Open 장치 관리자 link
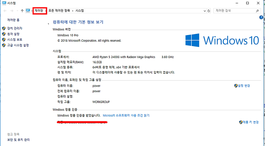Image resolution: width=265 pixels, height=146 pixels. pyautogui.click(x=15, y=28)
